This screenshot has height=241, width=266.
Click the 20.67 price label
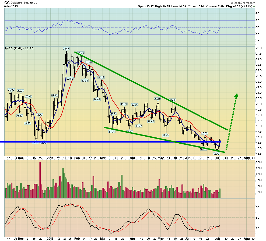point(97,99)
